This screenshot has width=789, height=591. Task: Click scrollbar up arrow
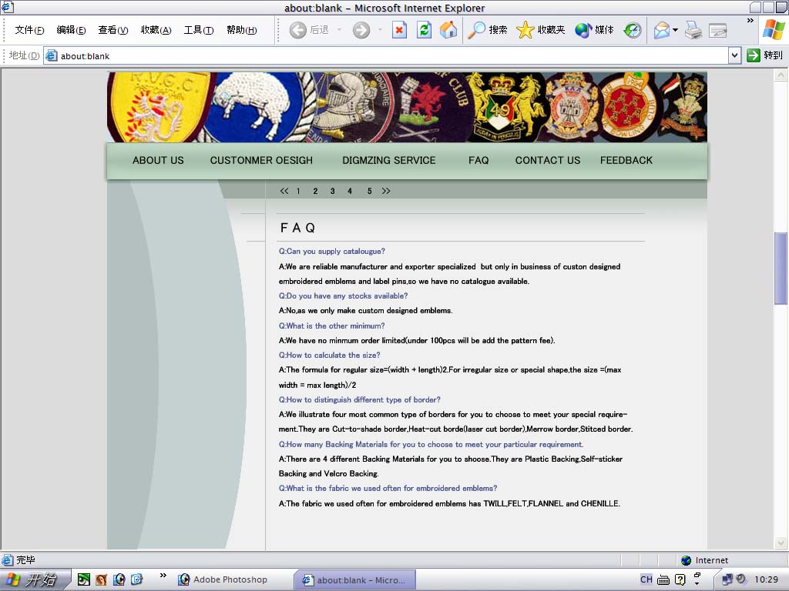(x=781, y=75)
